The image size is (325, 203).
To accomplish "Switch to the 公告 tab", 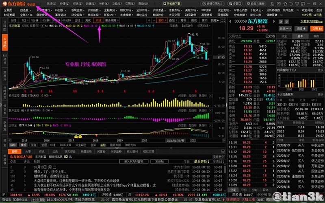I will tap(55, 152).
